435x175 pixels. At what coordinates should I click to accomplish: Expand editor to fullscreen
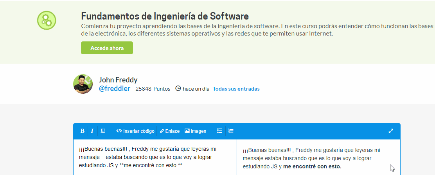391,131
